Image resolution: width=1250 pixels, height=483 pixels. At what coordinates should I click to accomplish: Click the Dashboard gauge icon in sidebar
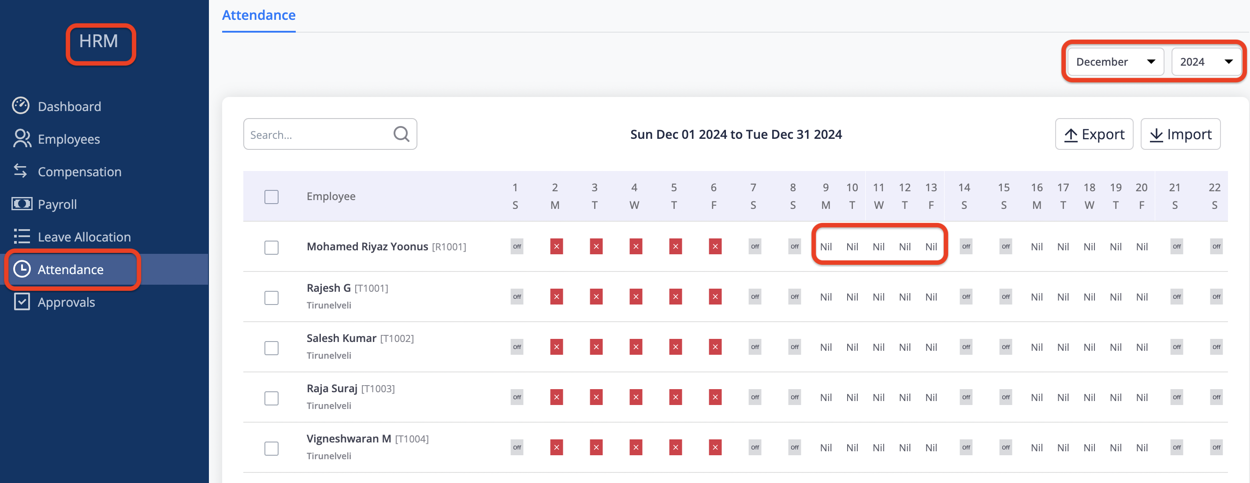coord(21,106)
